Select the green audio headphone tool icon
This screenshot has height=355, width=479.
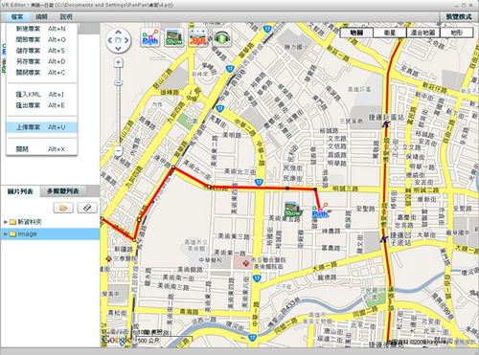(x=222, y=38)
